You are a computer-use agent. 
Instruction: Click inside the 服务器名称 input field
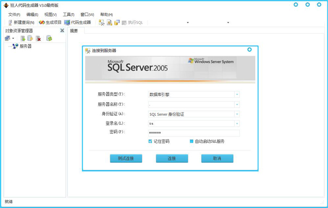point(191,104)
